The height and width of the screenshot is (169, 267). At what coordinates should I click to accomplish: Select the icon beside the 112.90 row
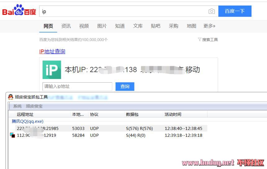point(12,135)
